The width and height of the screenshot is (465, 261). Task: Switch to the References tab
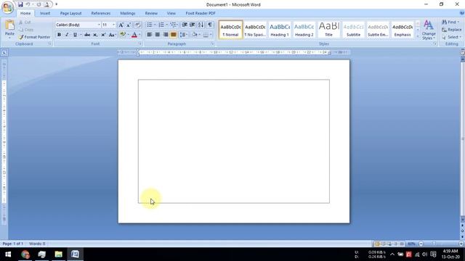(101, 13)
